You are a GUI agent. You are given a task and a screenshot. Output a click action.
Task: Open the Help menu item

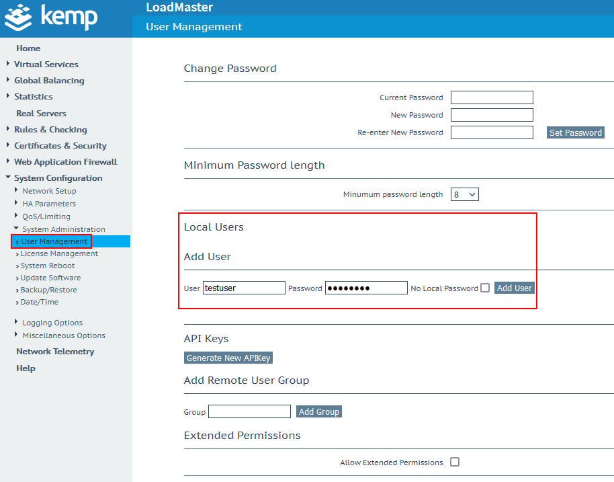26,368
